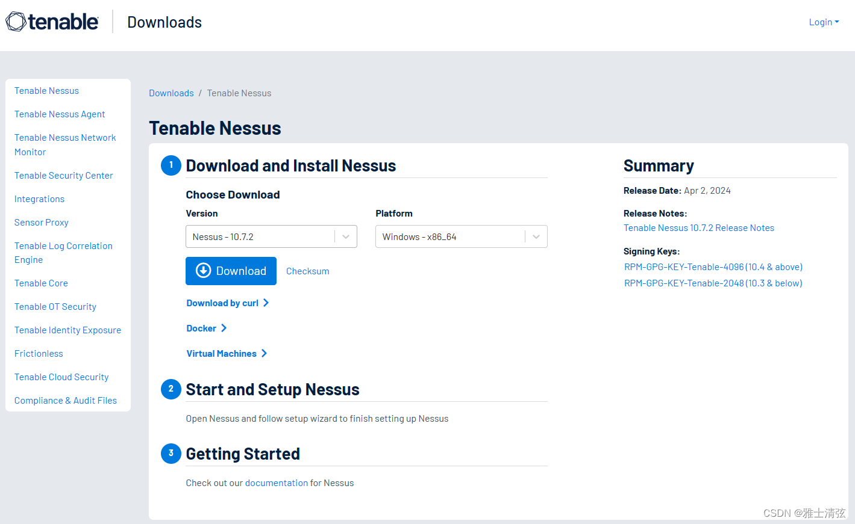855x524 pixels.
Task: Click the Downloads page title in the header
Action: 164,22
